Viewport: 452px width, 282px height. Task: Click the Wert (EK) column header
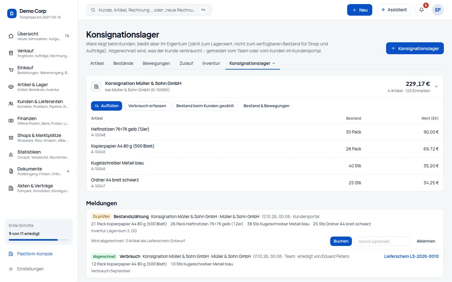(x=430, y=118)
